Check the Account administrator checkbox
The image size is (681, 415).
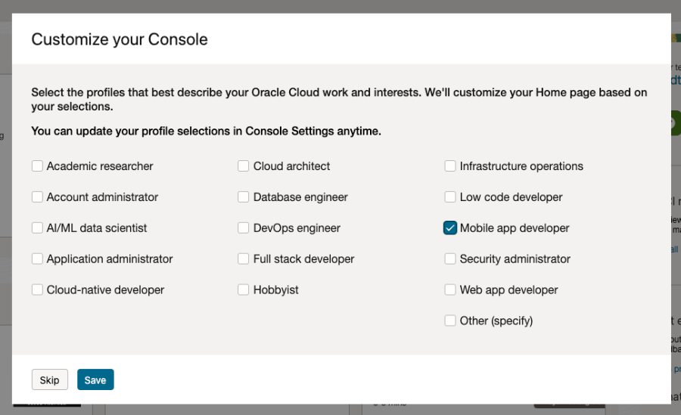tap(37, 197)
